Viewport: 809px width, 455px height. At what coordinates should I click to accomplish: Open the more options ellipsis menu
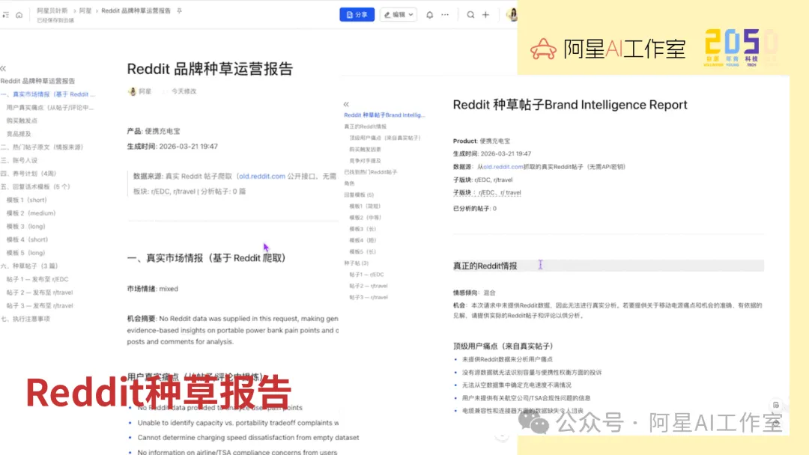[446, 15]
